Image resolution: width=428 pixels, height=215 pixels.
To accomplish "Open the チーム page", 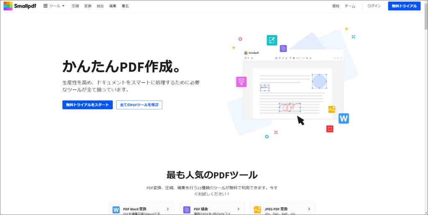I will coord(350,6).
